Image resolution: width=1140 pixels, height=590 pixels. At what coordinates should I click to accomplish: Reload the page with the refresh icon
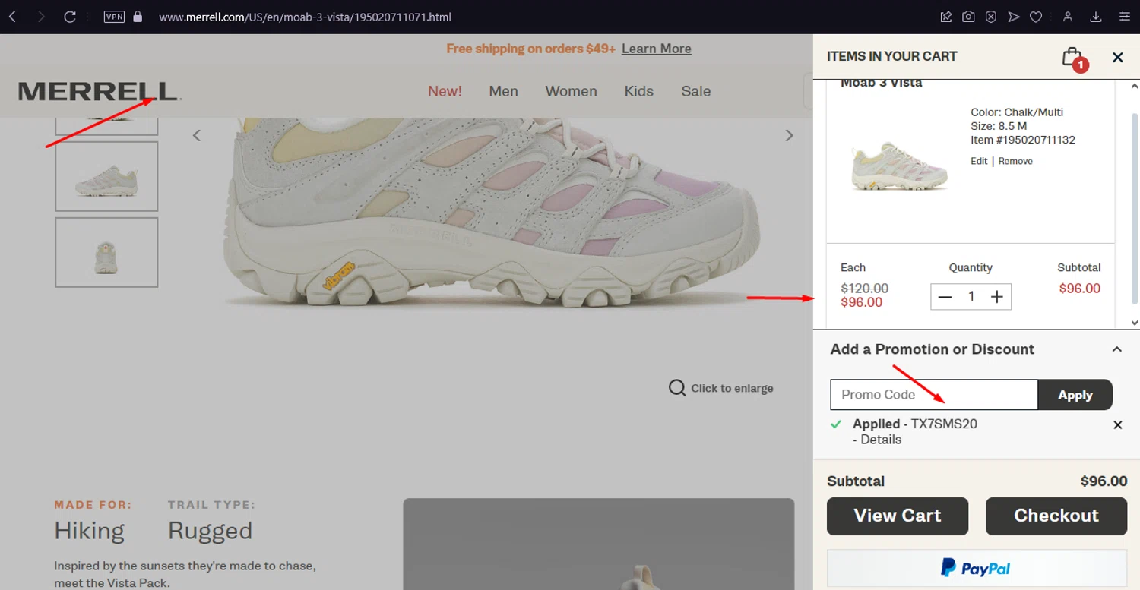point(70,17)
